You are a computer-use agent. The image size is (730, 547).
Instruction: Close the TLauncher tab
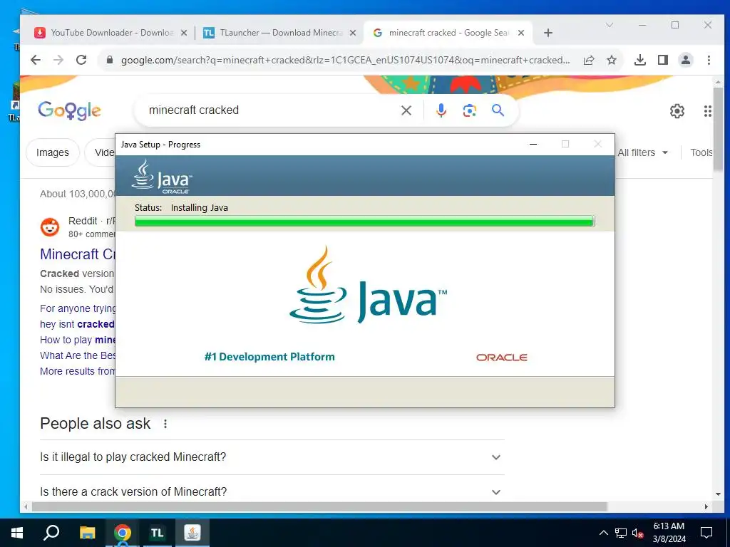(353, 33)
